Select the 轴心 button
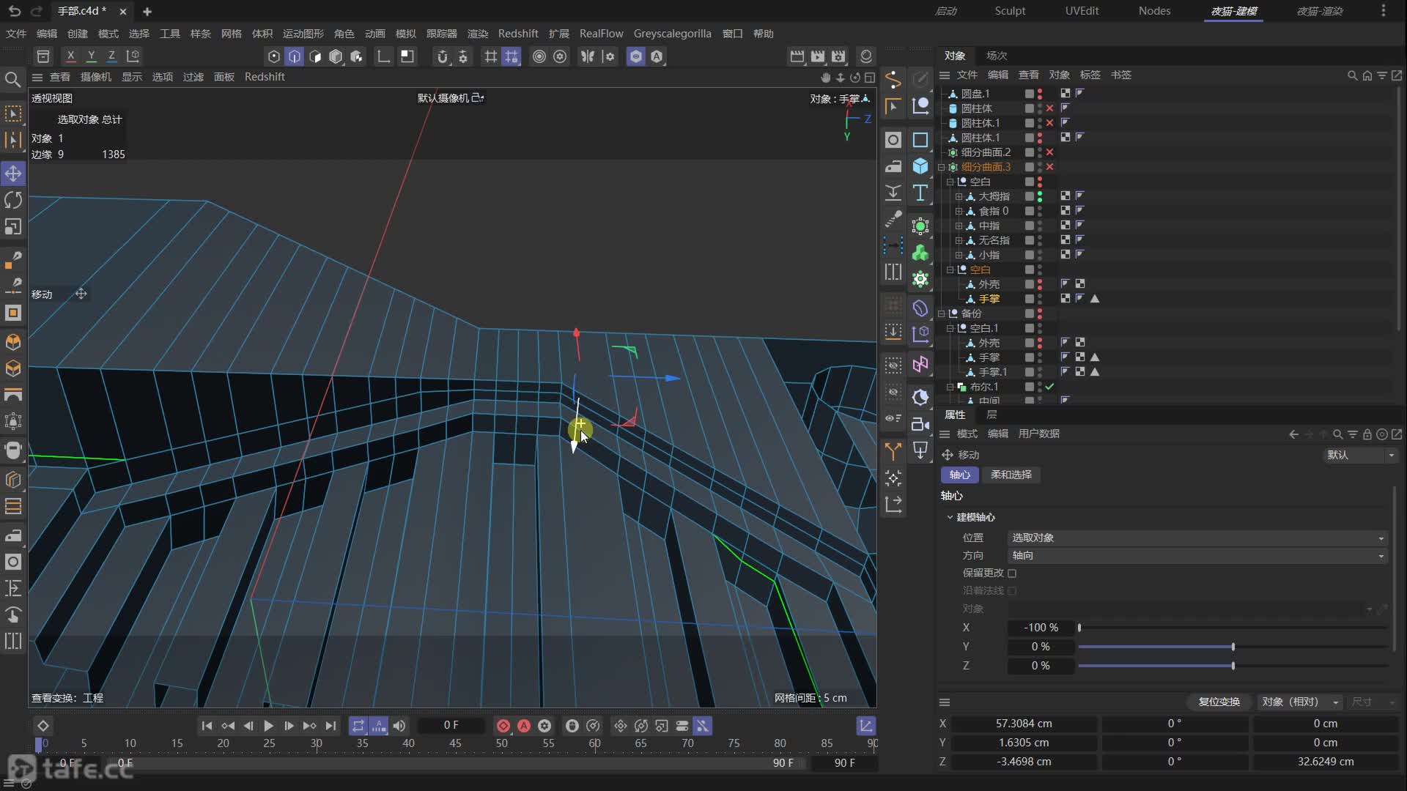This screenshot has width=1407, height=791. coord(959,475)
